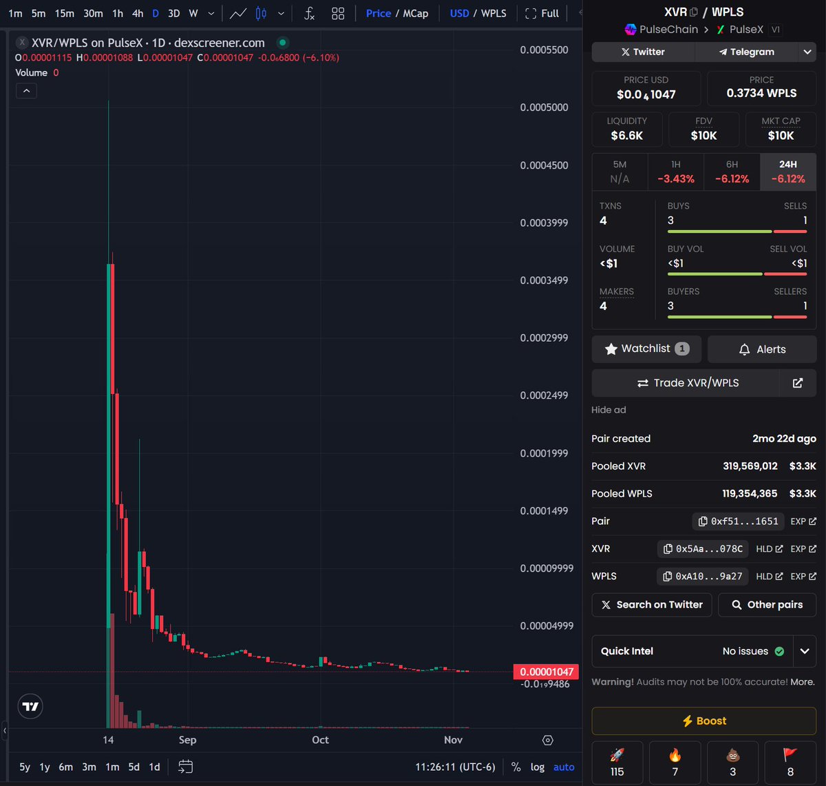Vote with red flag reaction 8
Screen dimensions: 826x786
(x=790, y=763)
